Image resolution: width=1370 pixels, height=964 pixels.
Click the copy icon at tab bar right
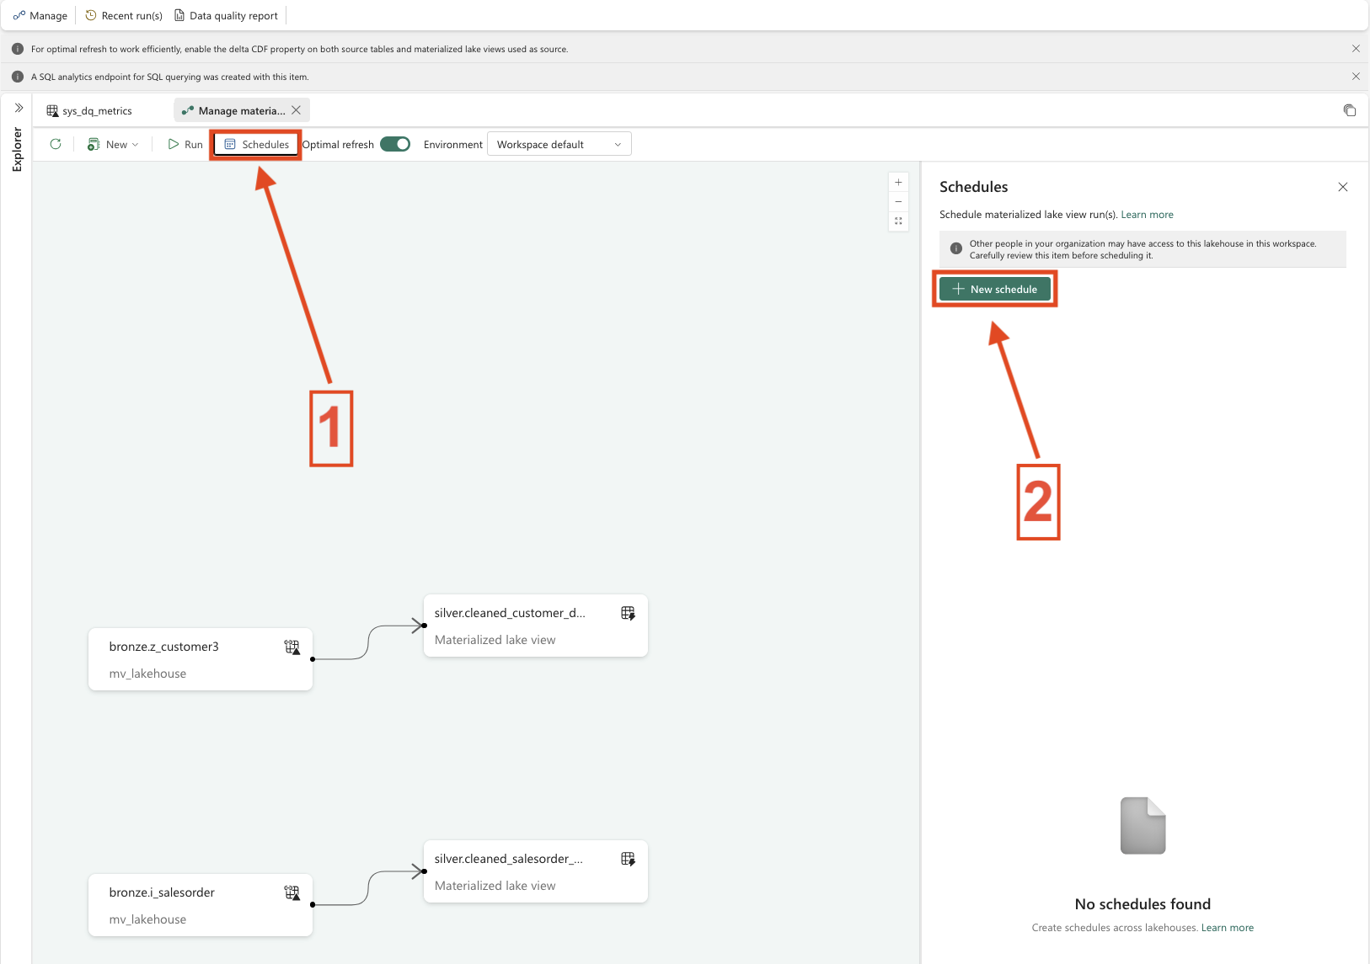click(1349, 110)
